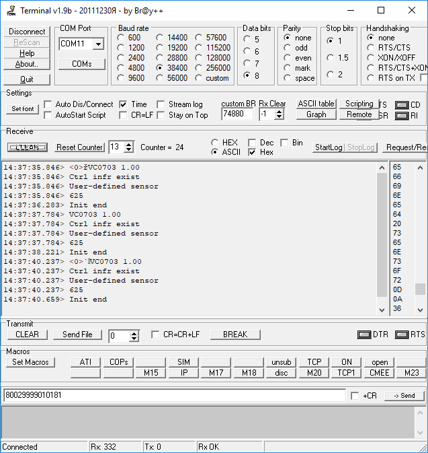This screenshot has width=428, height=453.
Task: Run the M20 macro button
Action: click(314, 373)
